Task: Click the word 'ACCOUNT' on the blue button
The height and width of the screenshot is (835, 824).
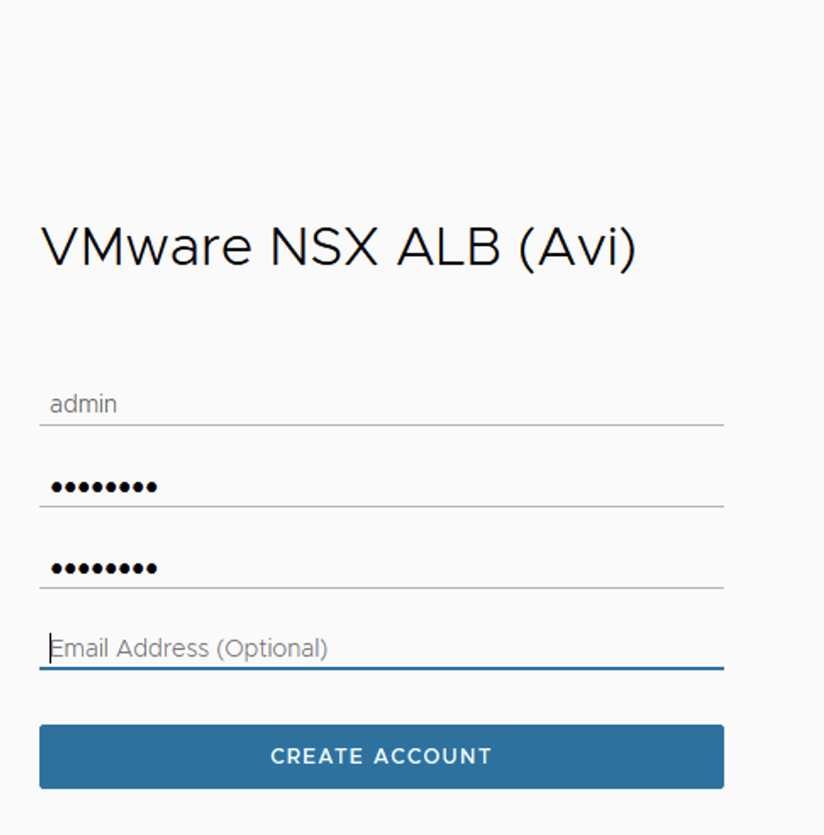Action: click(x=433, y=756)
